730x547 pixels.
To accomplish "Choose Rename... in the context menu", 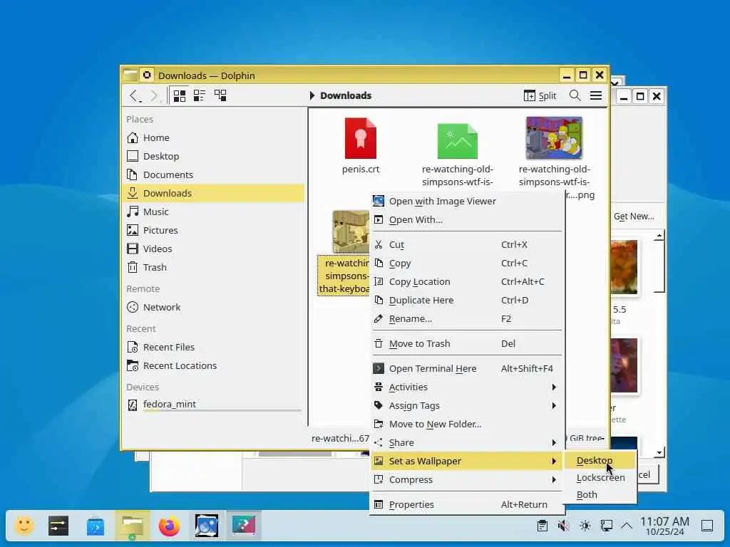I will click(x=467, y=319).
